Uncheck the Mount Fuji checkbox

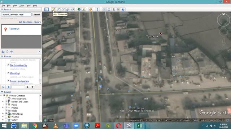(x=8, y=73)
